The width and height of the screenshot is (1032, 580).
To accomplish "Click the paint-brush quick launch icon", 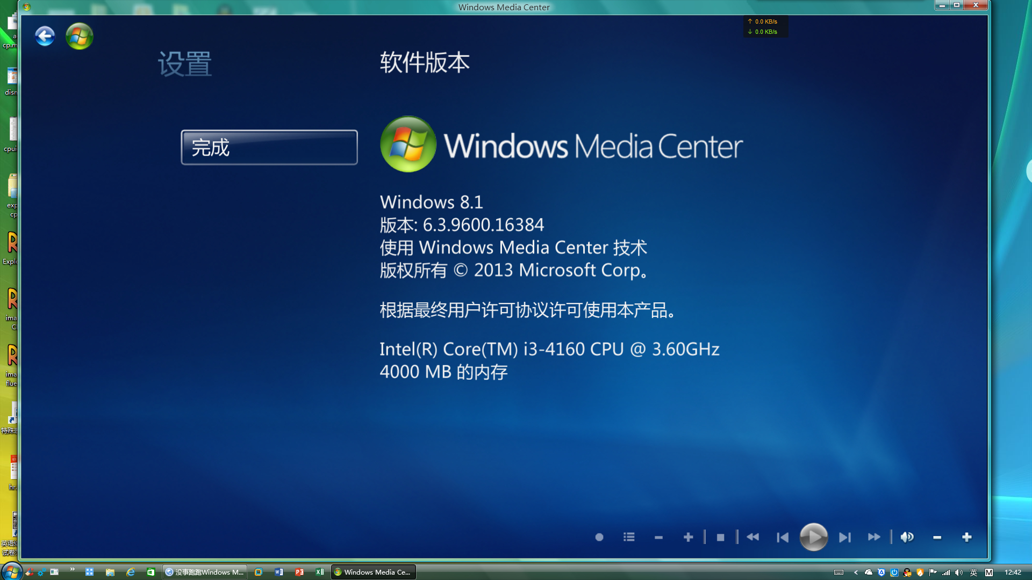I will (x=29, y=572).
